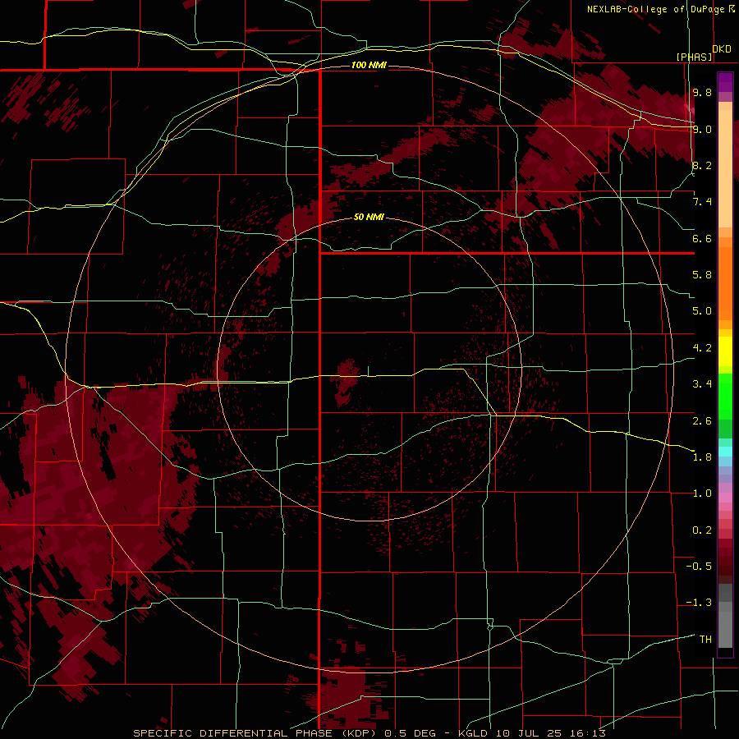The height and width of the screenshot is (739, 739).
Task: Click the orange segment of the color bar
Action: (x=725, y=284)
